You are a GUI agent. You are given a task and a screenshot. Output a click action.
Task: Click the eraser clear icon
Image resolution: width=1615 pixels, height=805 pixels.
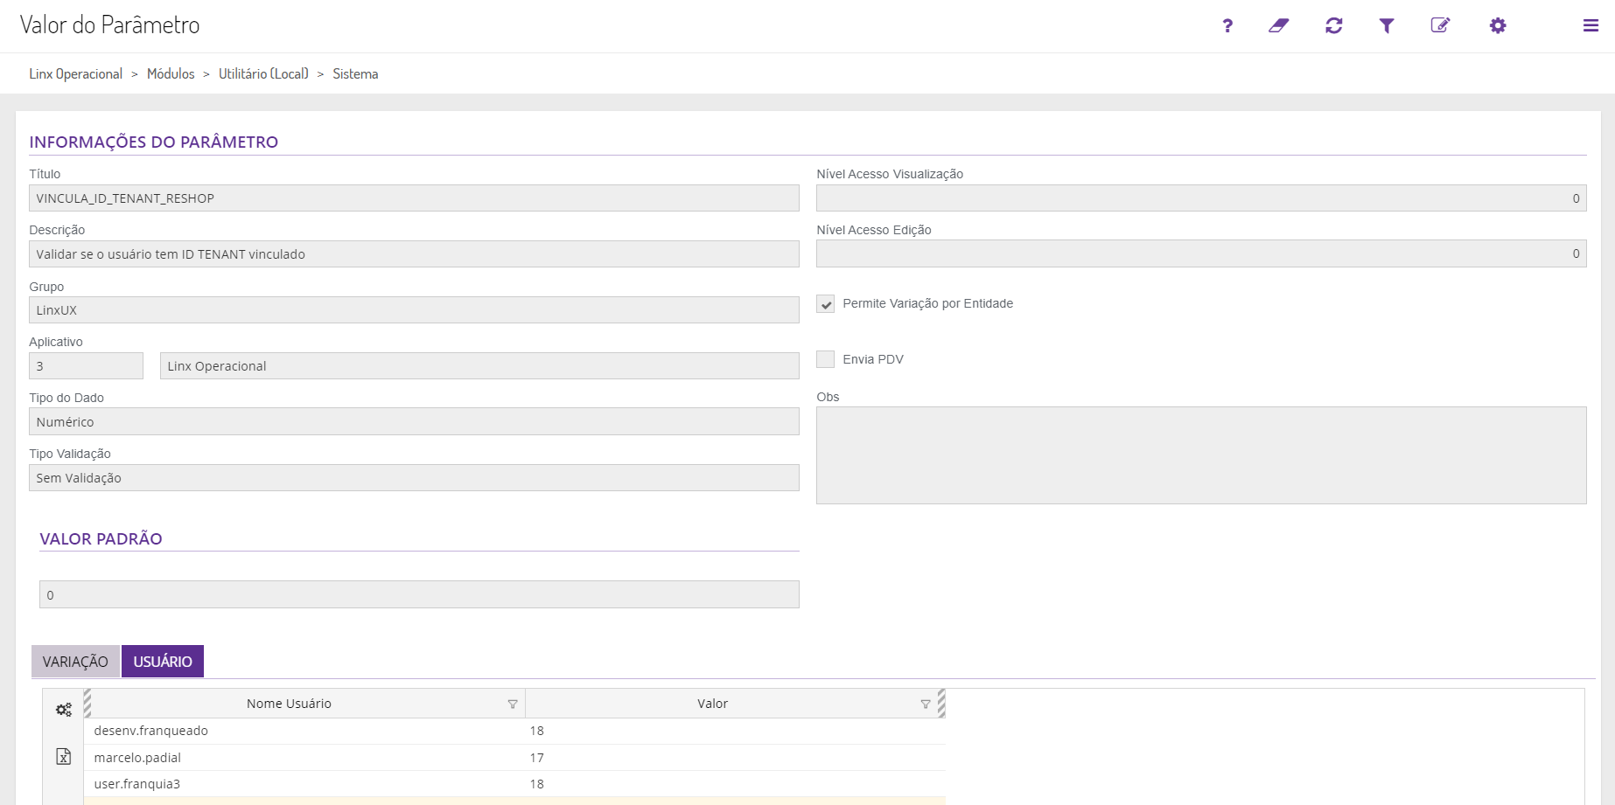tap(1279, 26)
